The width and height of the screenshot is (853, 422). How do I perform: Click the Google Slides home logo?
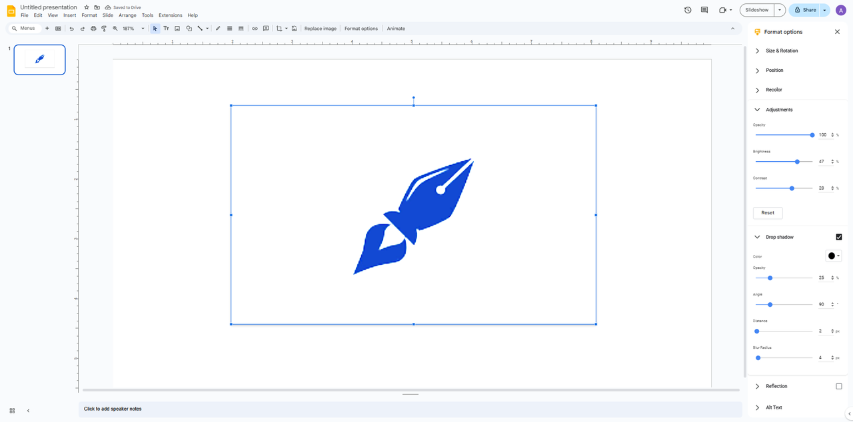[x=11, y=11]
